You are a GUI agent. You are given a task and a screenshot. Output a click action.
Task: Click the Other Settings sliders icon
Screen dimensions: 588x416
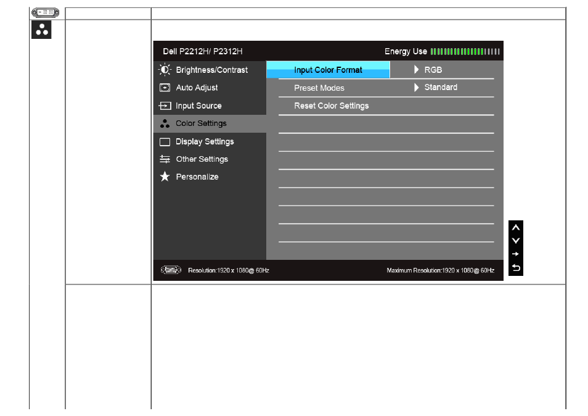pos(165,159)
